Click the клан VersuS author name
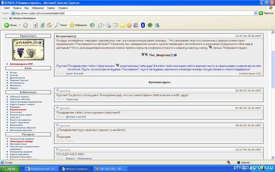The height and width of the screenshot is (172, 275). [75, 73]
